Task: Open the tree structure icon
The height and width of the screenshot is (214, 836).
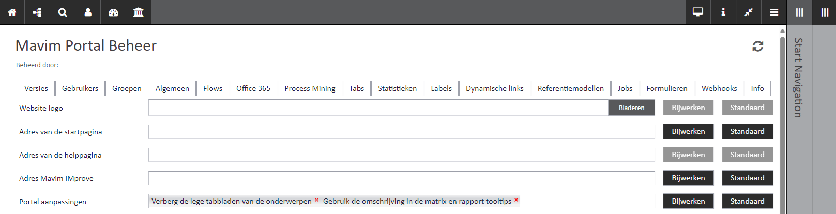Action: click(x=37, y=12)
